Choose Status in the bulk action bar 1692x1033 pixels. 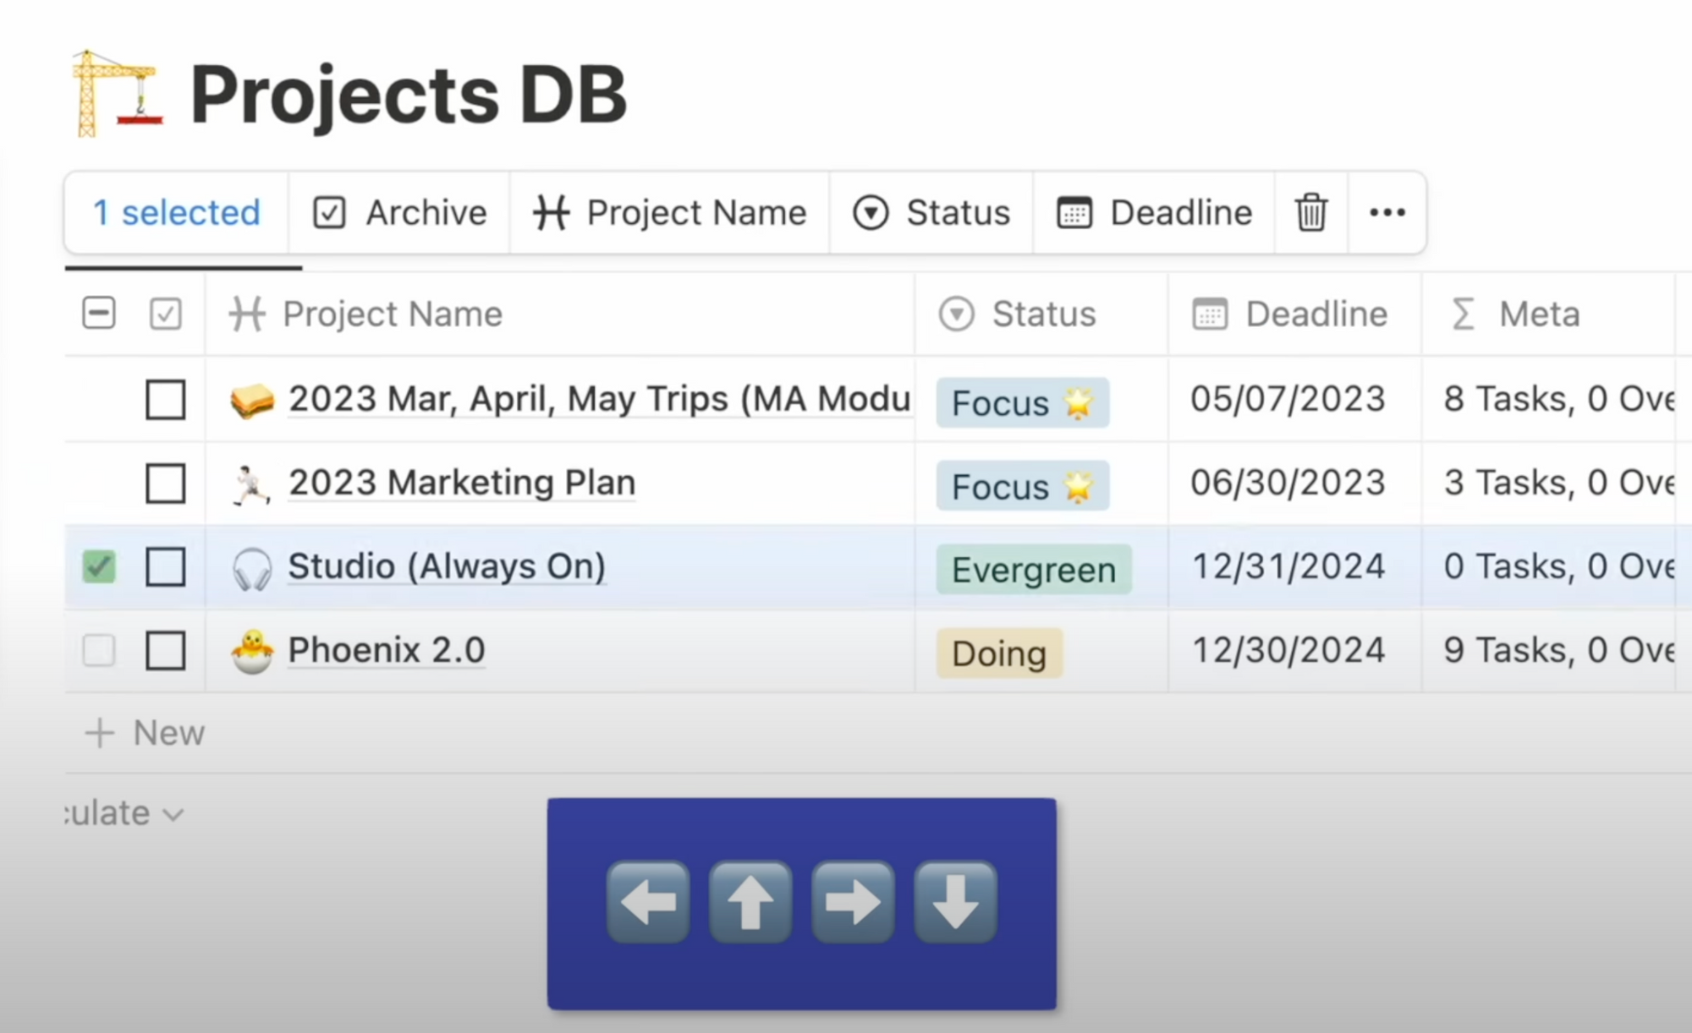click(931, 212)
